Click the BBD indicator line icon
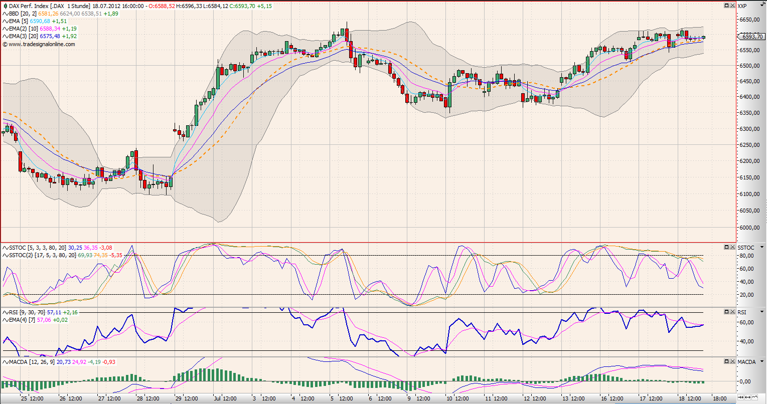 (5, 14)
